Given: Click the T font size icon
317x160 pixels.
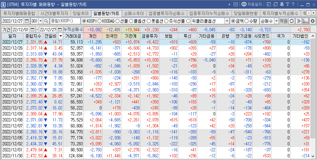Looking at the screenshot, I should click(287, 4).
